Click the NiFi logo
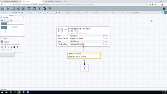 pos(5,9)
